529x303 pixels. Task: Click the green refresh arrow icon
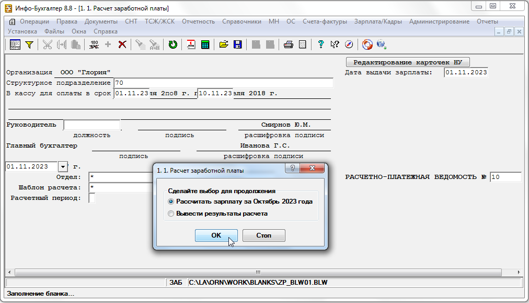click(x=172, y=44)
